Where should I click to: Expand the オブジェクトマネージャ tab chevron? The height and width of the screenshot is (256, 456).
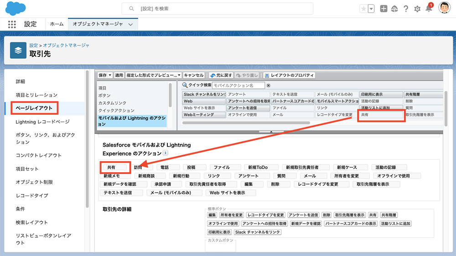click(130, 25)
